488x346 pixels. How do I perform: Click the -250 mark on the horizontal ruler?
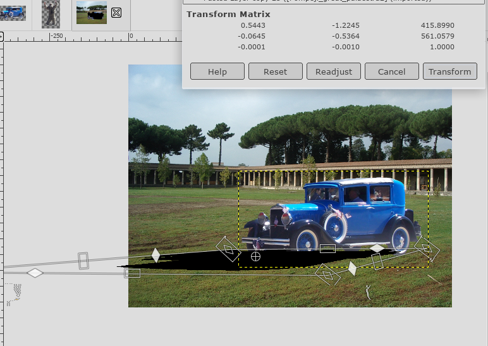tap(56, 36)
